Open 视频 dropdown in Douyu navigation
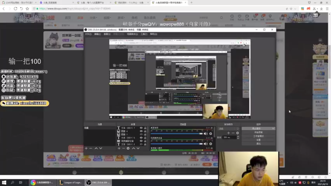 click(x=107, y=18)
